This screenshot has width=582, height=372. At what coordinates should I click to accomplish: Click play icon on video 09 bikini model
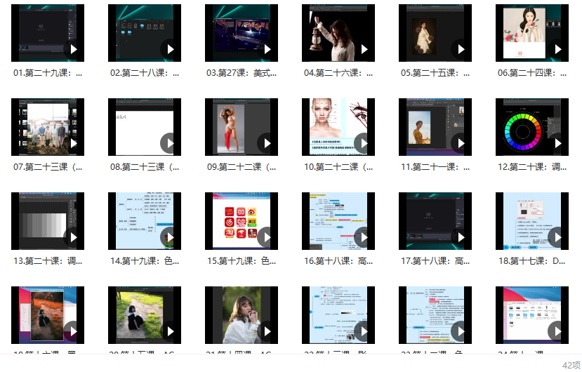(x=266, y=143)
